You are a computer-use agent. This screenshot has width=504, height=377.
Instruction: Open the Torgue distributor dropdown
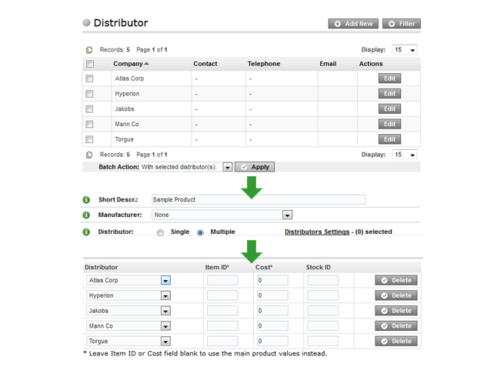[x=129, y=341]
